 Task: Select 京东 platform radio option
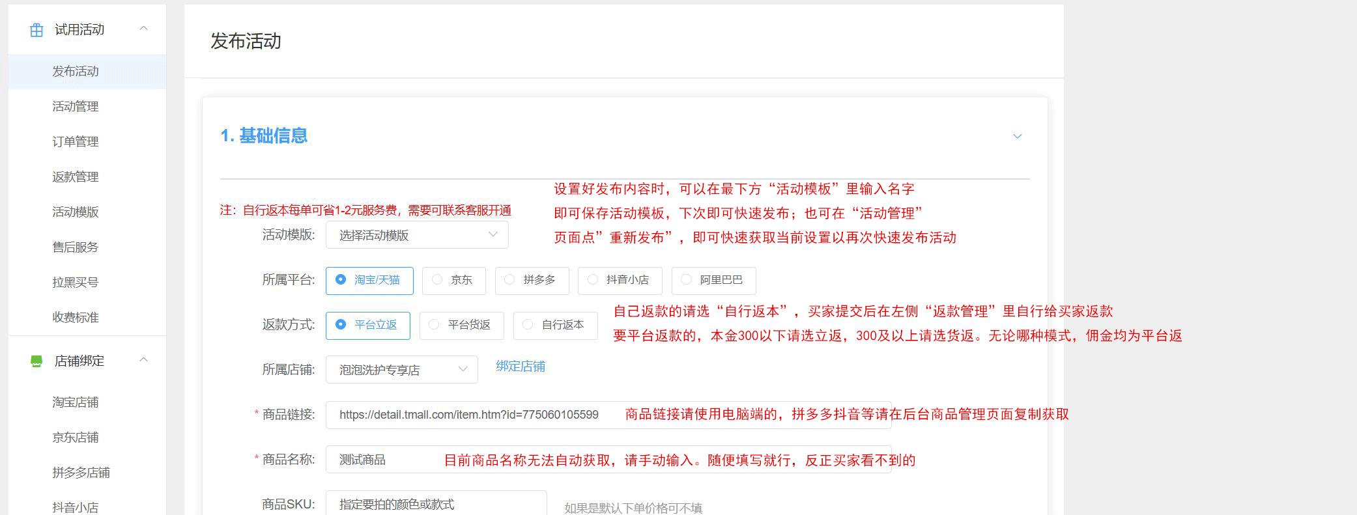pyautogui.click(x=453, y=281)
